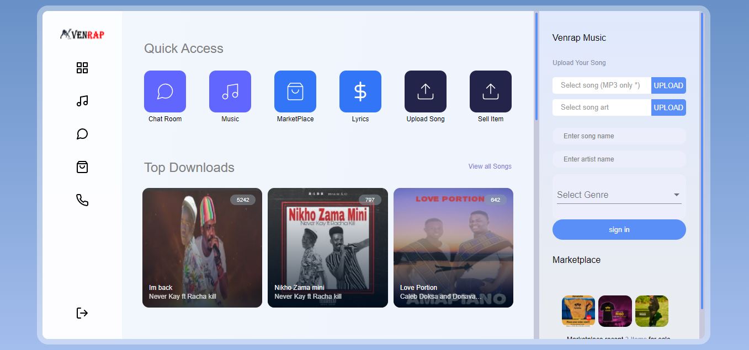Viewport: 749px width, 350px height.
Task: Open the Sell Item quick access tile
Action: coord(490,91)
